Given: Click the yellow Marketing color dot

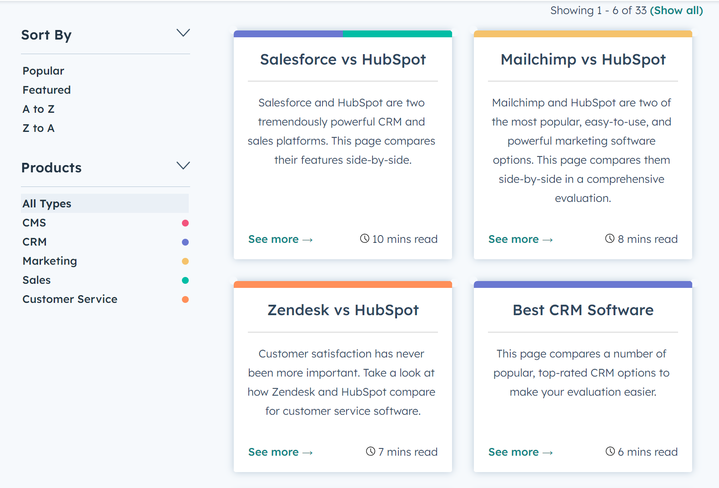Looking at the screenshot, I should click(x=185, y=261).
